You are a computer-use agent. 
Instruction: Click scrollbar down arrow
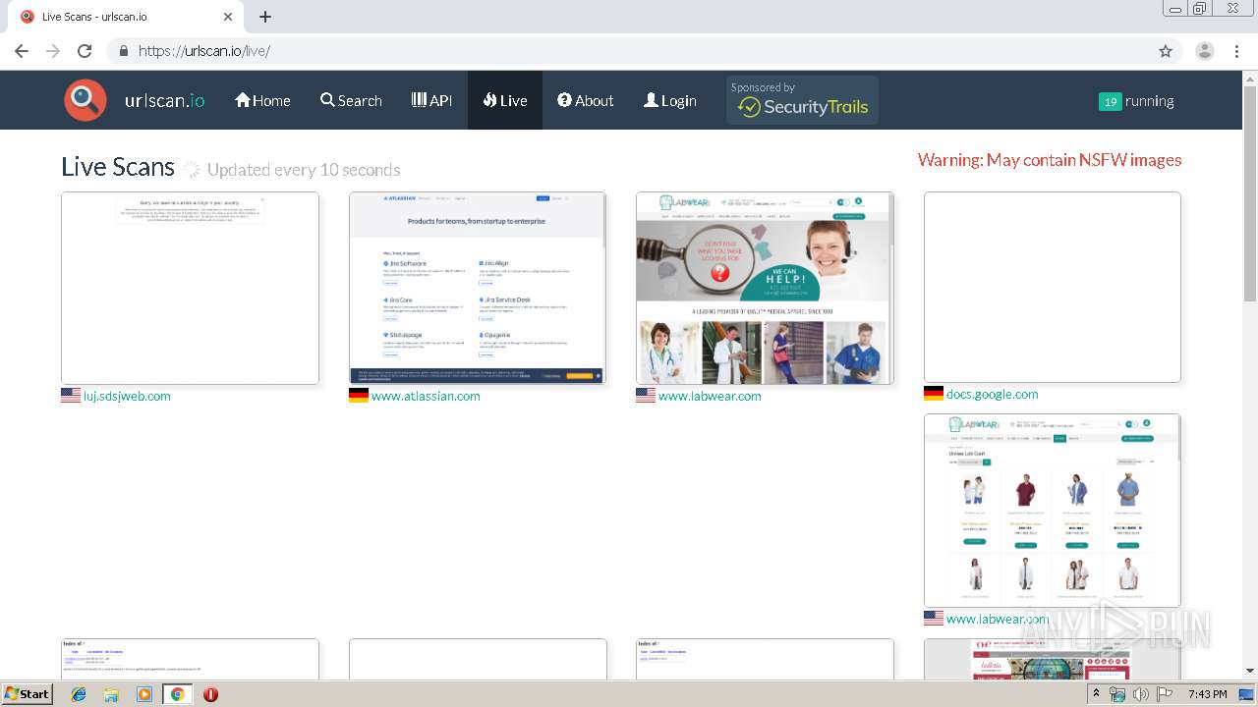(x=1250, y=671)
